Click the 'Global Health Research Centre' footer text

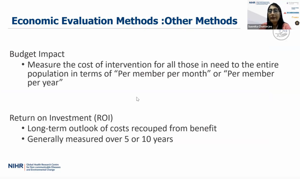tap(43, 165)
